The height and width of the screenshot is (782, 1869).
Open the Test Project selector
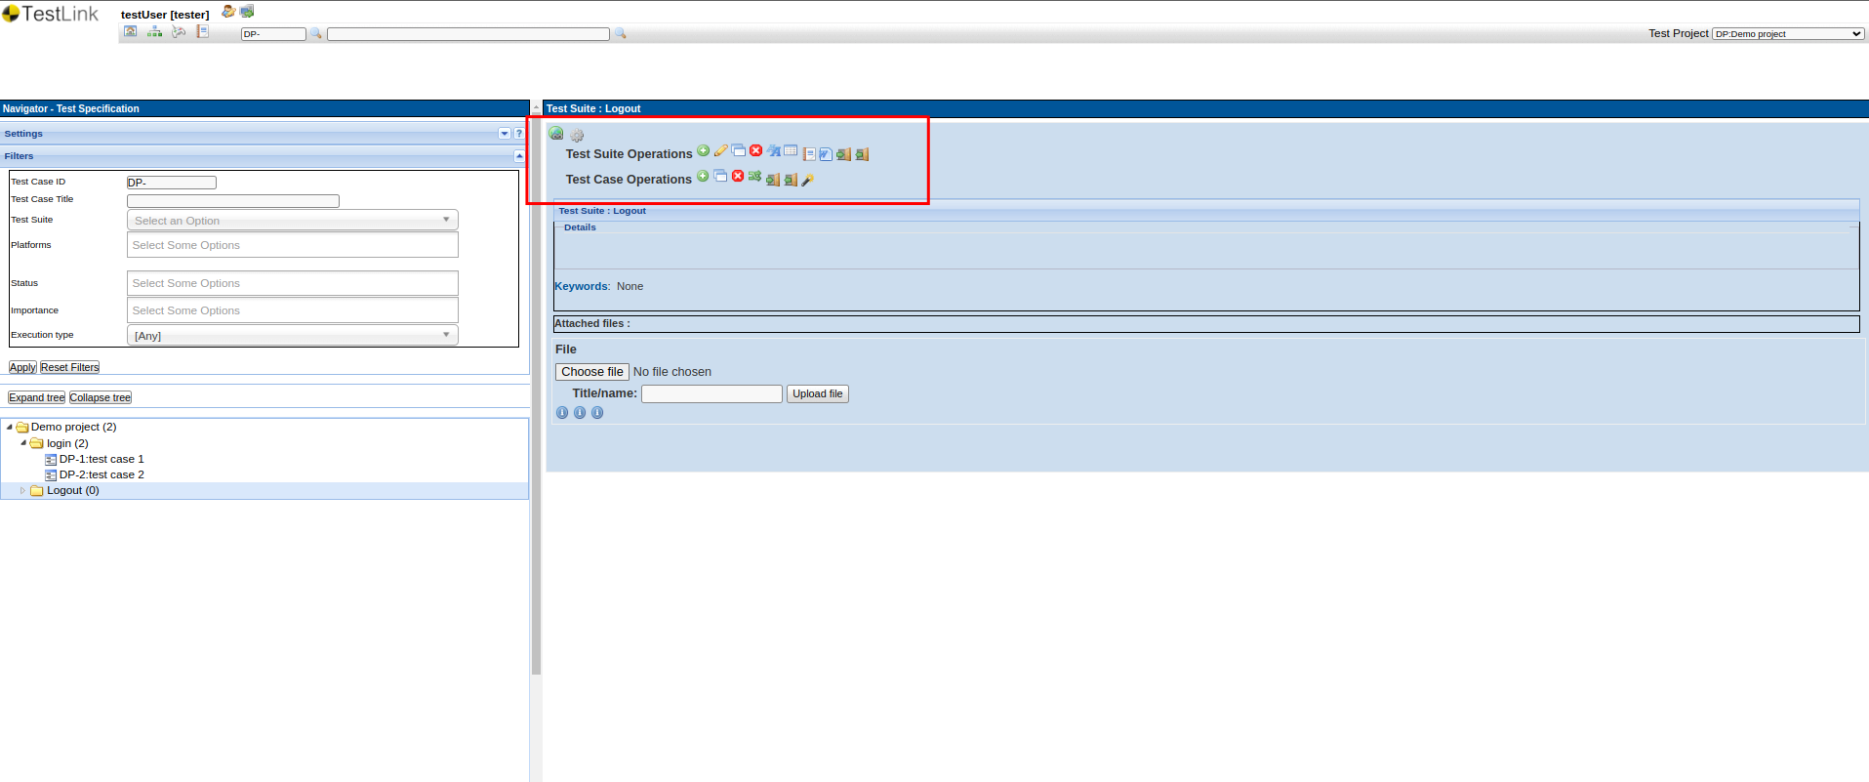click(x=1788, y=34)
